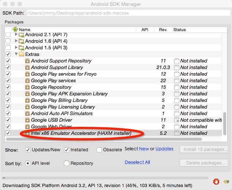Uncheck the Intel x86 Emulator Accelerator checkbox
Viewport: 232px width, 190px height.
pyautogui.click(x=8, y=133)
